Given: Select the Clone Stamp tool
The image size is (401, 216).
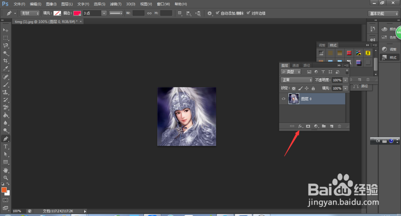Looking at the screenshot, I should [x=5, y=92].
